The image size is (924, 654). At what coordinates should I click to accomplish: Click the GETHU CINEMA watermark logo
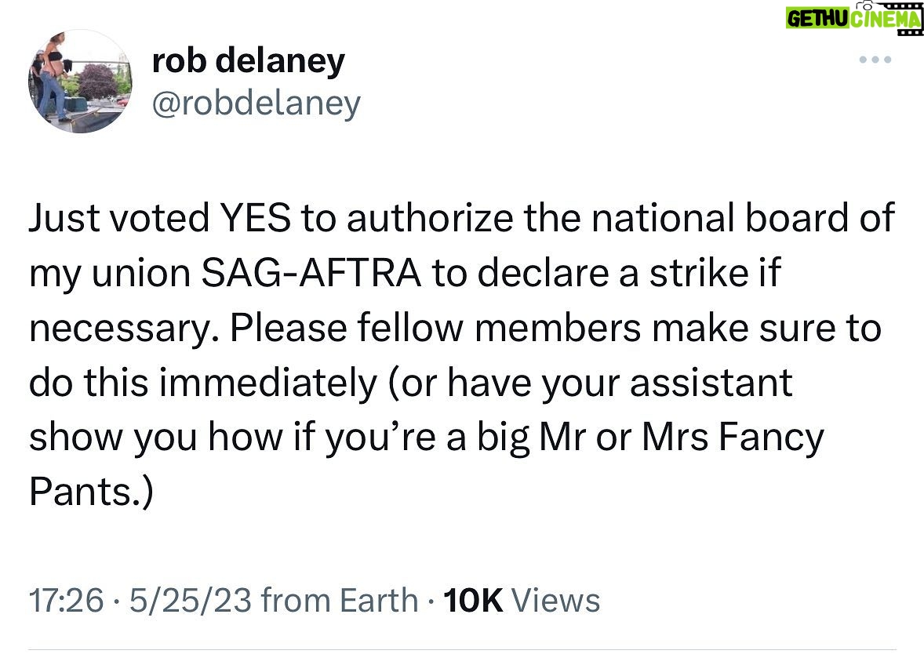click(x=854, y=18)
